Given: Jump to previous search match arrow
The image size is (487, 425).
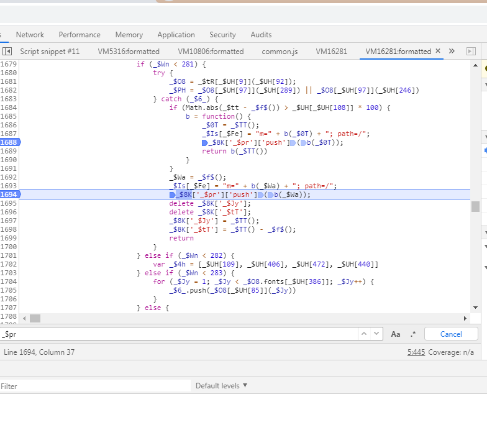Looking at the screenshot, I should pyautogui.click(x=364, y=334).
